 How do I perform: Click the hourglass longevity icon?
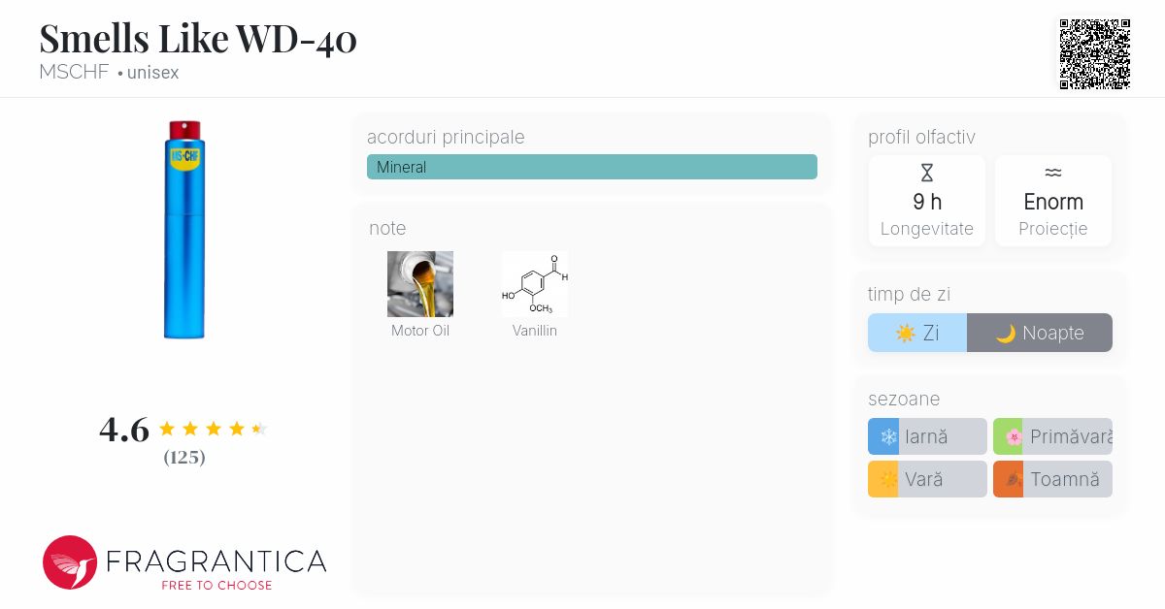tap(926, 174)
